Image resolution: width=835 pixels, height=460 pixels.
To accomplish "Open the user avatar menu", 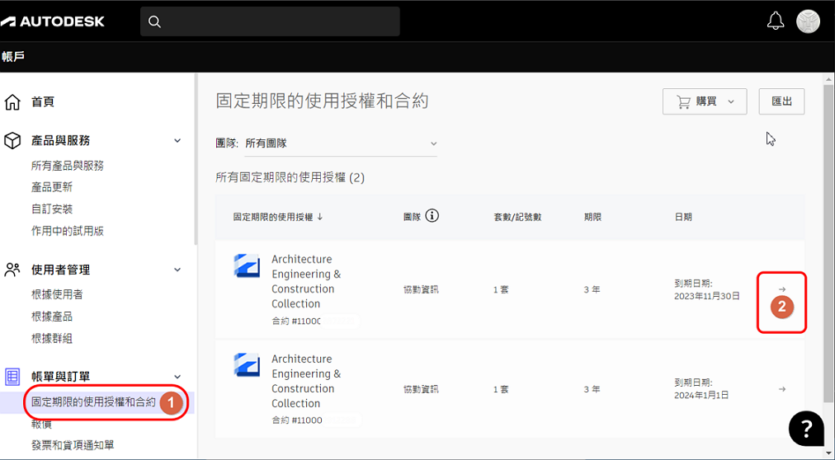I will pos(808,21).
